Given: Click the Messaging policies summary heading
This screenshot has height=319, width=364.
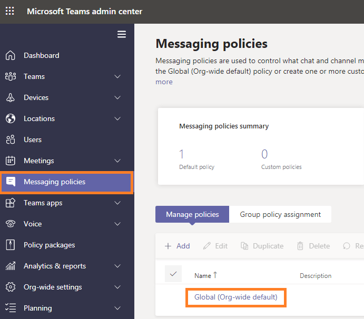Looking at the screenshot, I should click(x=224, y=126).
